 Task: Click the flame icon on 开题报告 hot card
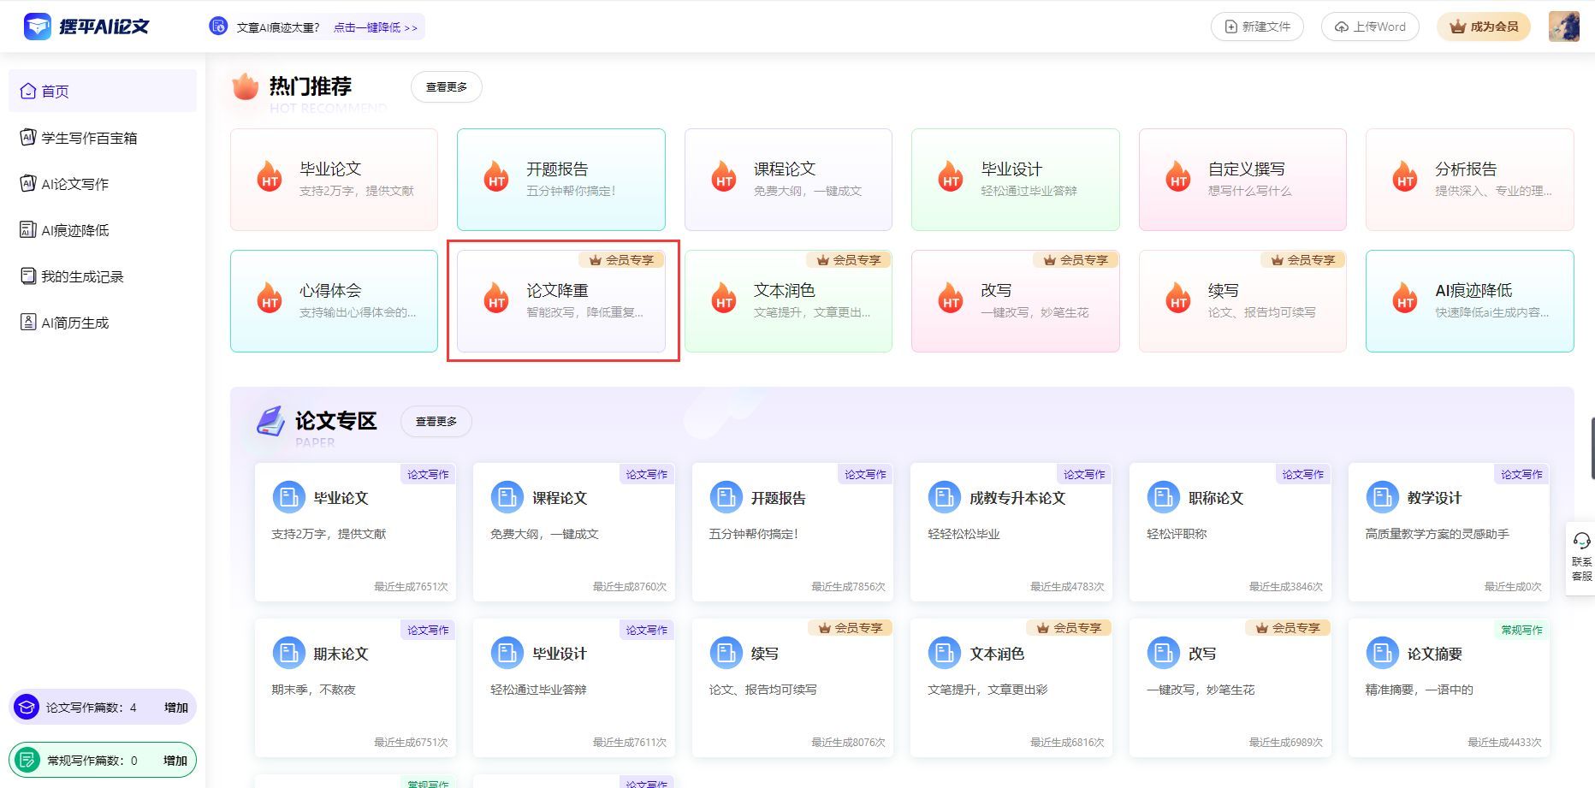click(x=496, y=177)
